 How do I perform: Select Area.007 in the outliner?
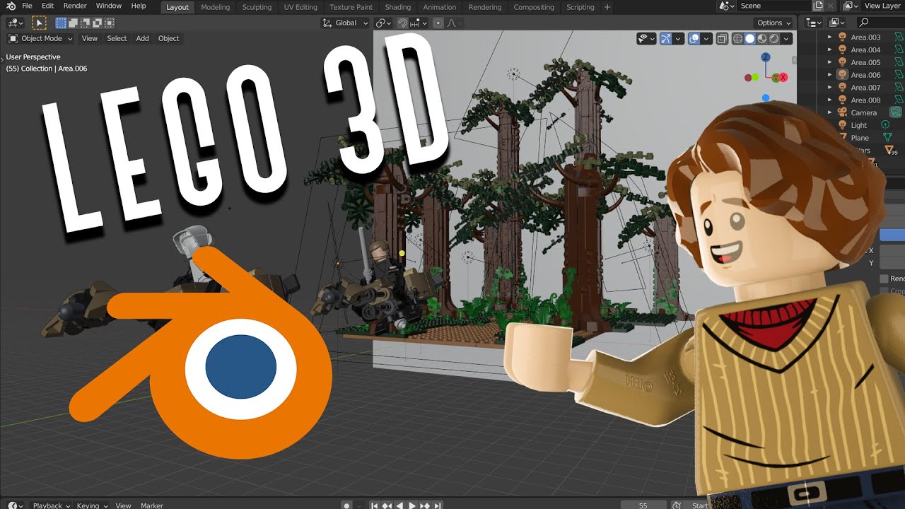click(865, 88)
